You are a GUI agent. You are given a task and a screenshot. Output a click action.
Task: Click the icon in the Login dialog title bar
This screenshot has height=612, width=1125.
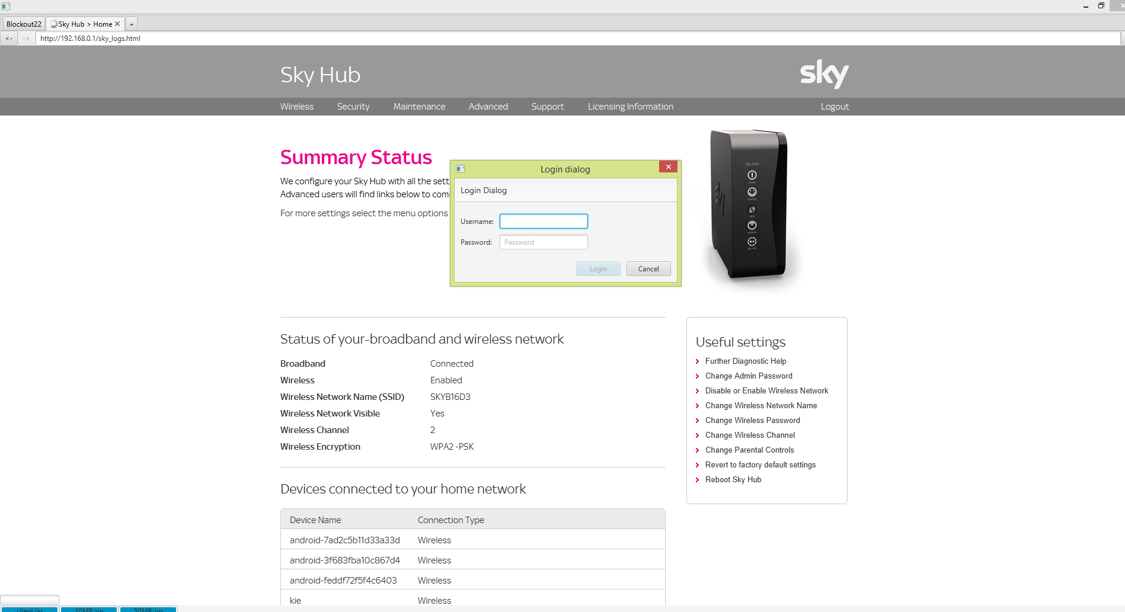tap(460, 168)
